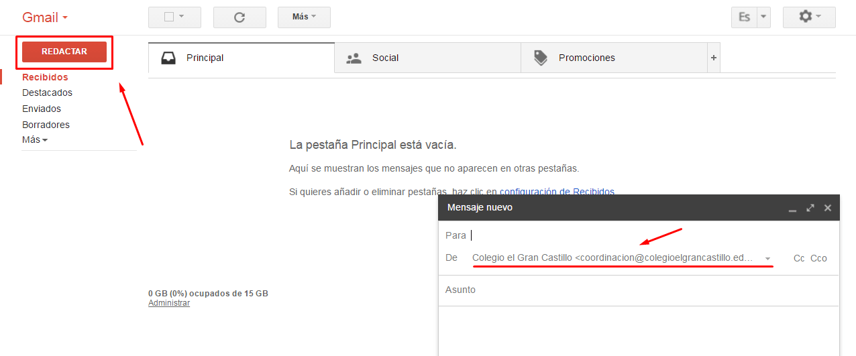The height and width of the screenshot is (356, 856).
Task: Expand Más in the left sidebar
Action: (35, 139)
